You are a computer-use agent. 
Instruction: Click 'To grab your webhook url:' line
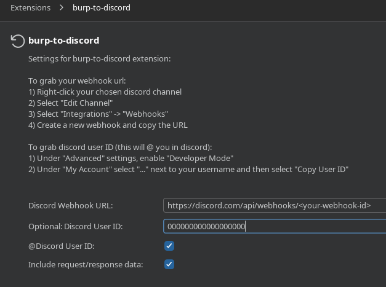[x=77, y=81]
